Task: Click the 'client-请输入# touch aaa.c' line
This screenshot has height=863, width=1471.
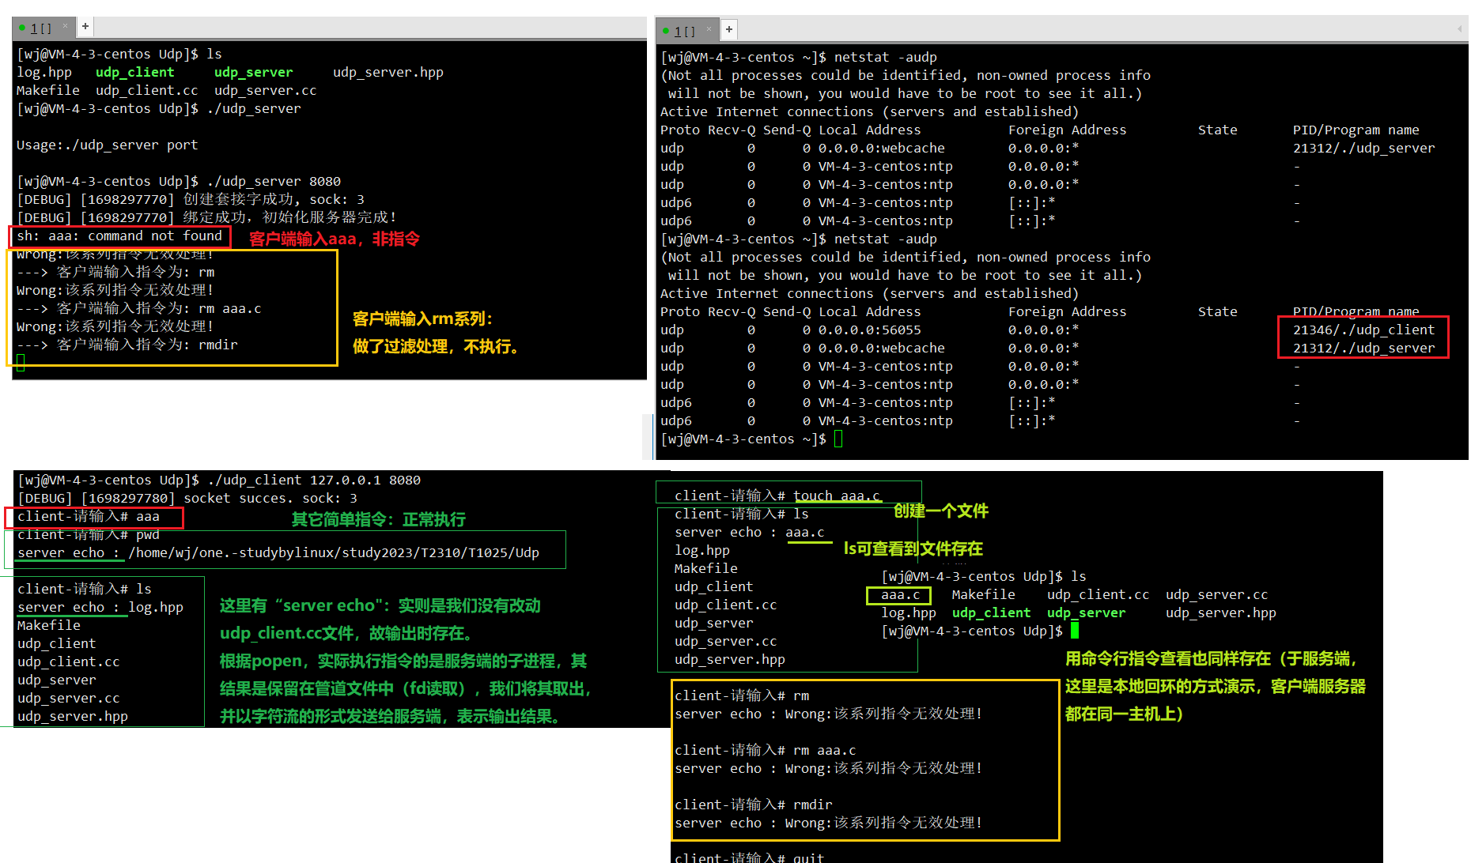Action: [x=777, y=496]
